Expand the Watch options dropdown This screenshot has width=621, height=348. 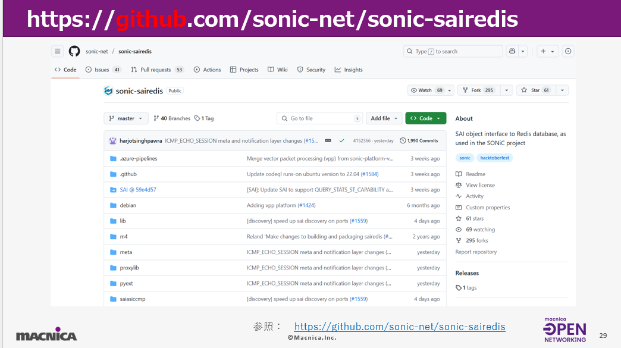[450, 90]
